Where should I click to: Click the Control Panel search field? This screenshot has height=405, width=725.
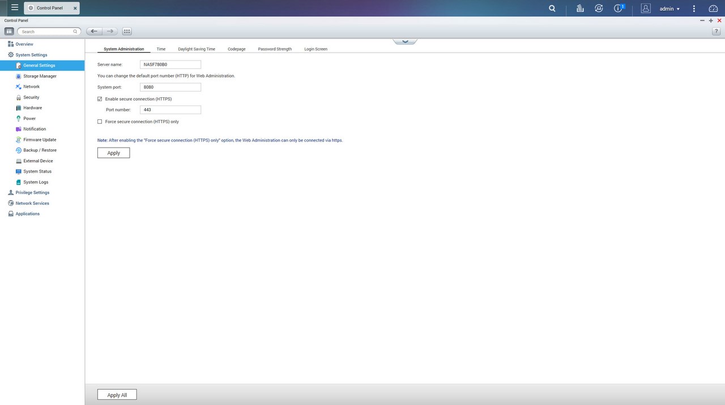tap(49, 32)
